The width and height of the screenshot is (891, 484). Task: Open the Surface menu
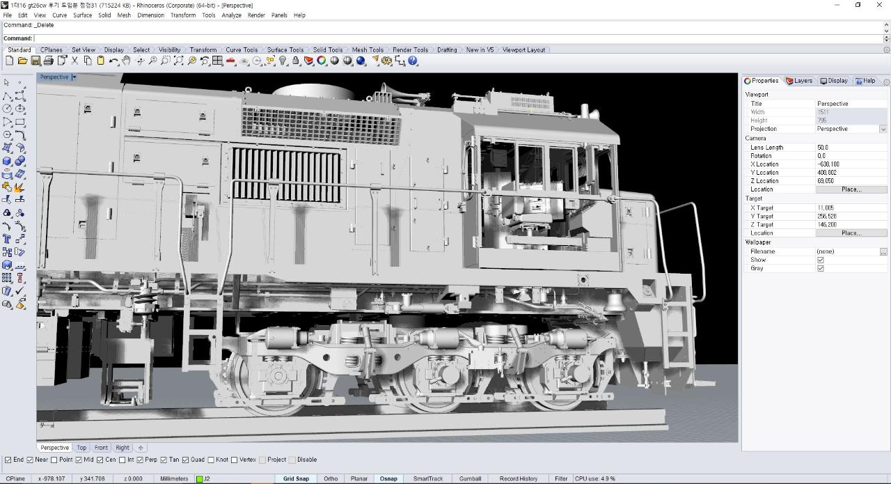[82, 15]
